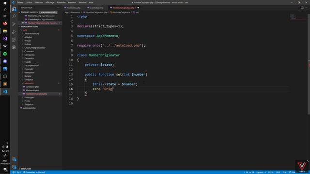Screen dimensions: 310x174
Task: Open Visual Studio purple icon in taskbar
Action: point(5,39)
